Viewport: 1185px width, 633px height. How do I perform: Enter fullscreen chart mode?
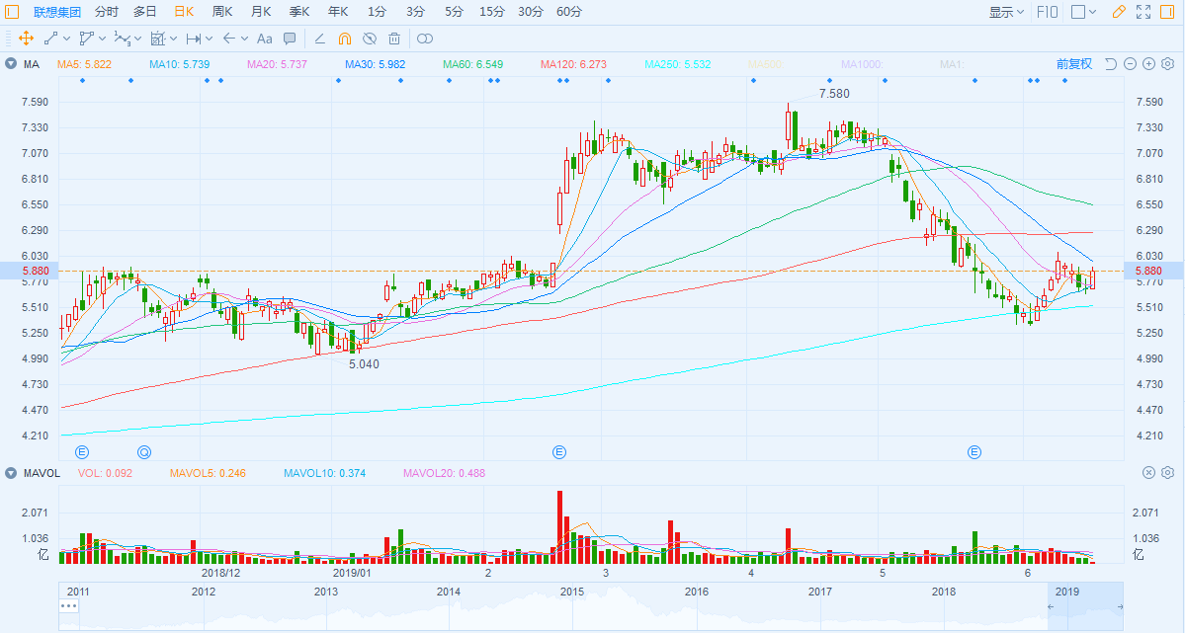pos(1143,12)
